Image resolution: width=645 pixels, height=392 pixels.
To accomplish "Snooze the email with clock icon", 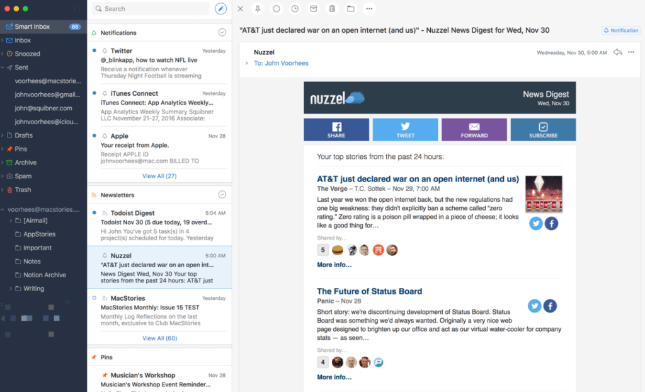I will [295, 9].
